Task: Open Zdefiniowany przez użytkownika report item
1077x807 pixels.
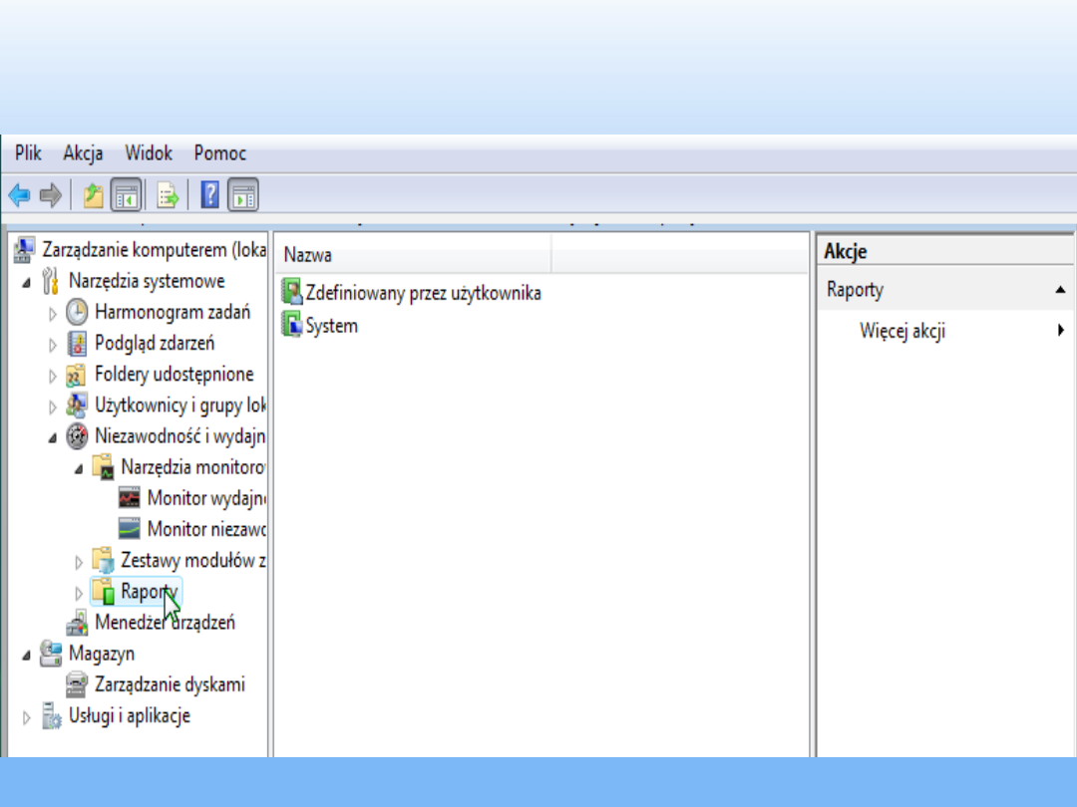Action: coord(423,293)
